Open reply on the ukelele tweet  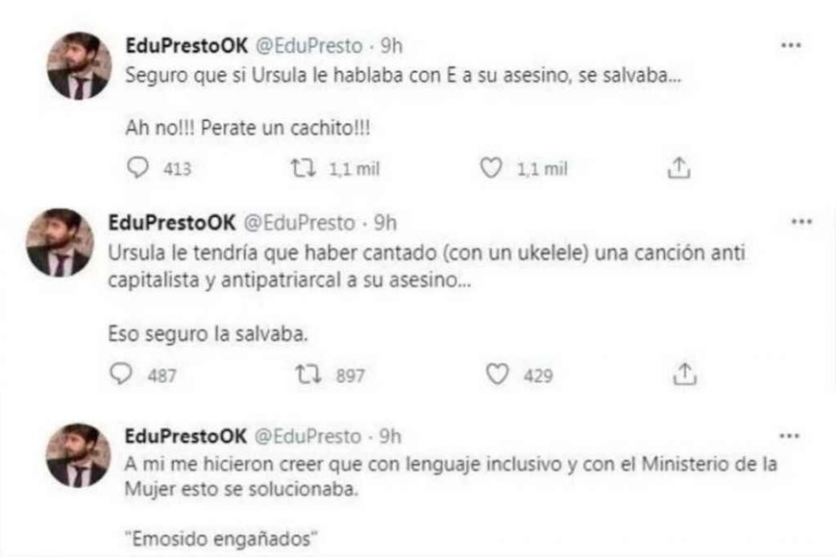120,375
